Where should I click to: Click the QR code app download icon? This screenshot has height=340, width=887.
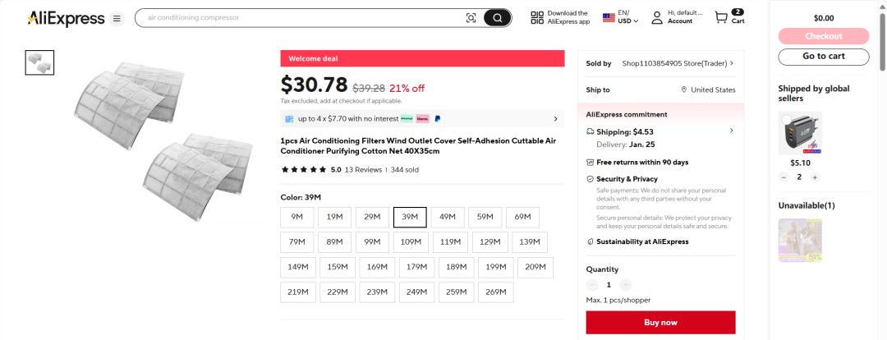point(537,17)
